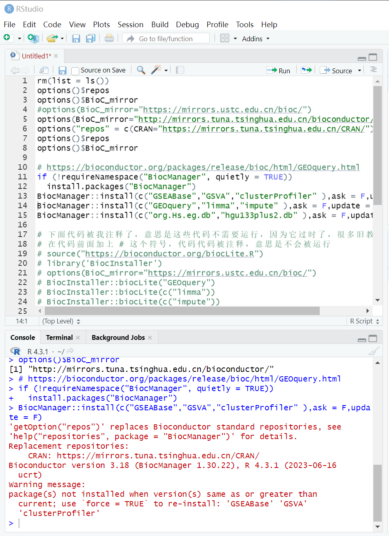The image size is (389, 536).
Task: Open the Source options dropdown arrow
Action: (359, 70)
